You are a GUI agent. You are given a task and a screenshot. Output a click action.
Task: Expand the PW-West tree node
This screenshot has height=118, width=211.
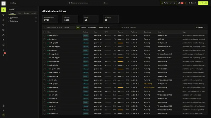point(9,21)
